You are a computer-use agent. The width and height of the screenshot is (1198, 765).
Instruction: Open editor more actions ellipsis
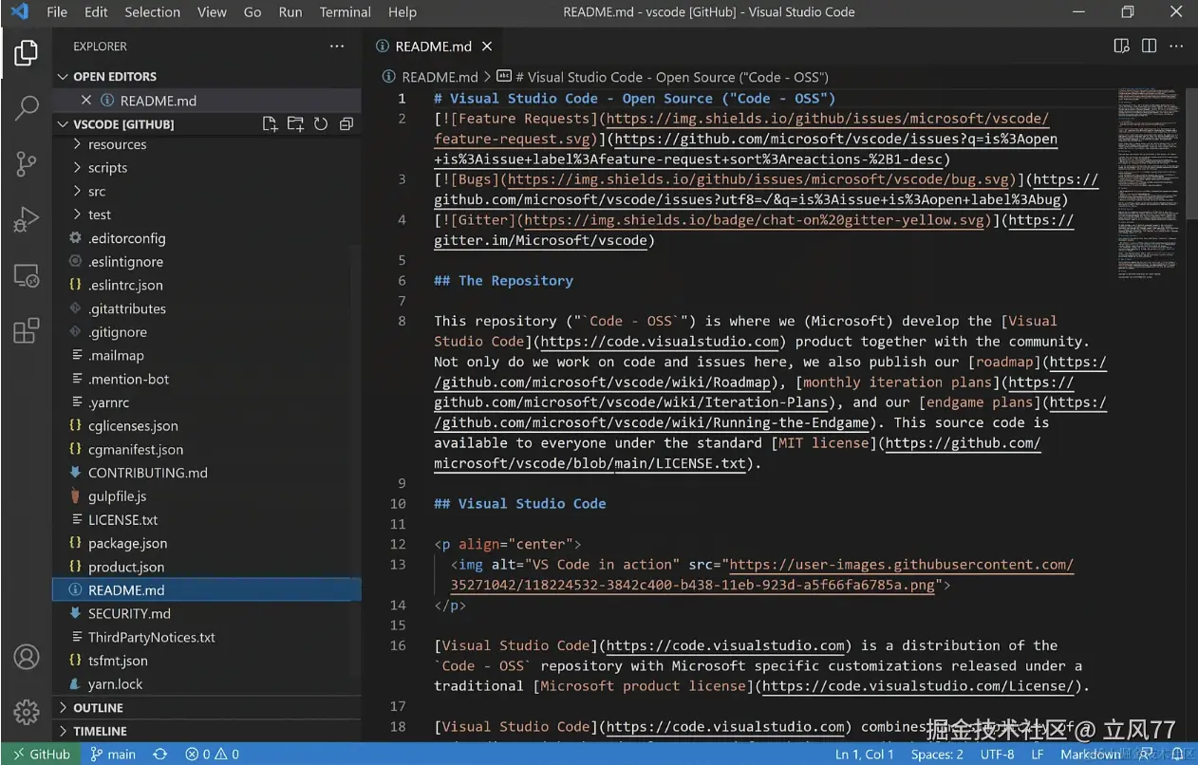[1176, 46]
